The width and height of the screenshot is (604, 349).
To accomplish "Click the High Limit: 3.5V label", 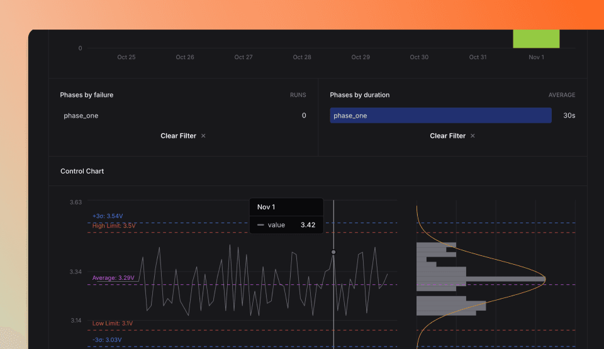I will click(x=114, y=226).
